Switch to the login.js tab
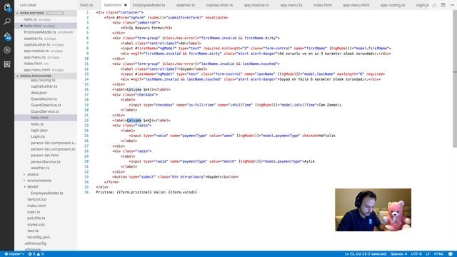Viewport: 457px width, 257px height. 422,5
